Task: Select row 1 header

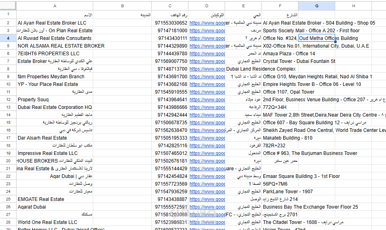Action: click(8, 14)
